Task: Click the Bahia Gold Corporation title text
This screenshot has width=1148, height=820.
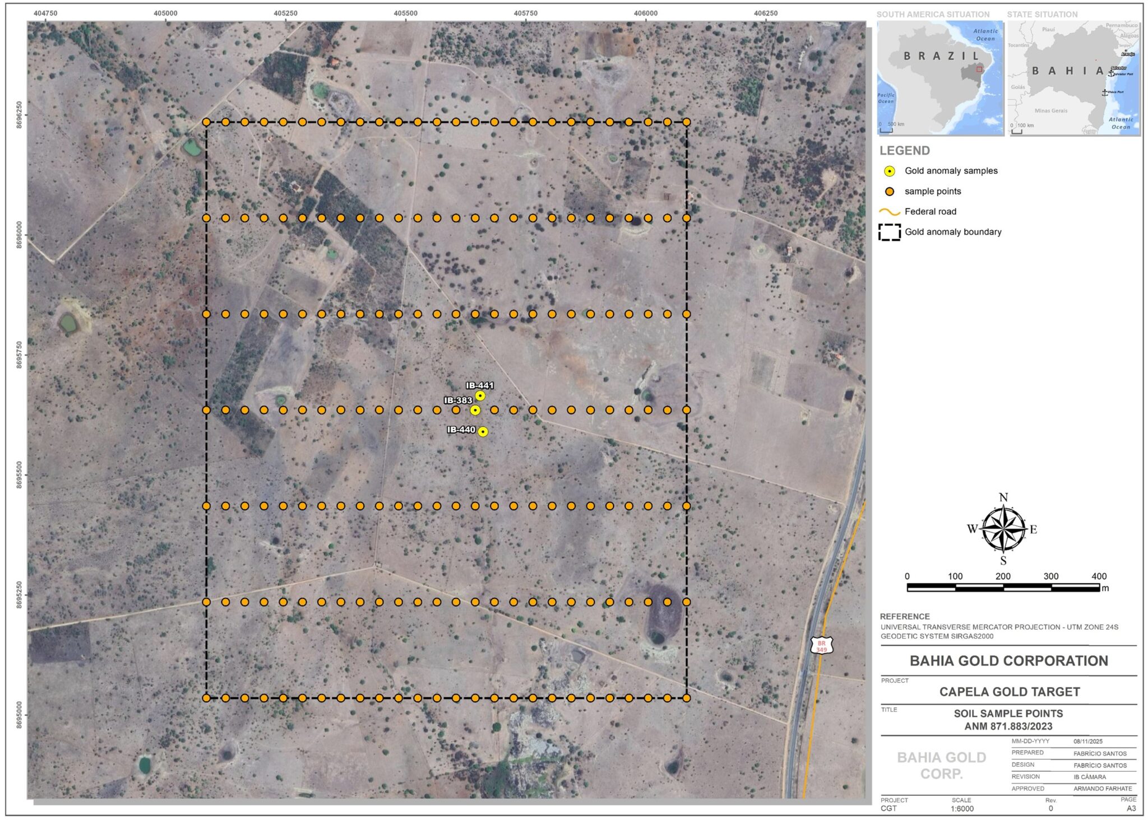Action: click(x=1008, y=661)
